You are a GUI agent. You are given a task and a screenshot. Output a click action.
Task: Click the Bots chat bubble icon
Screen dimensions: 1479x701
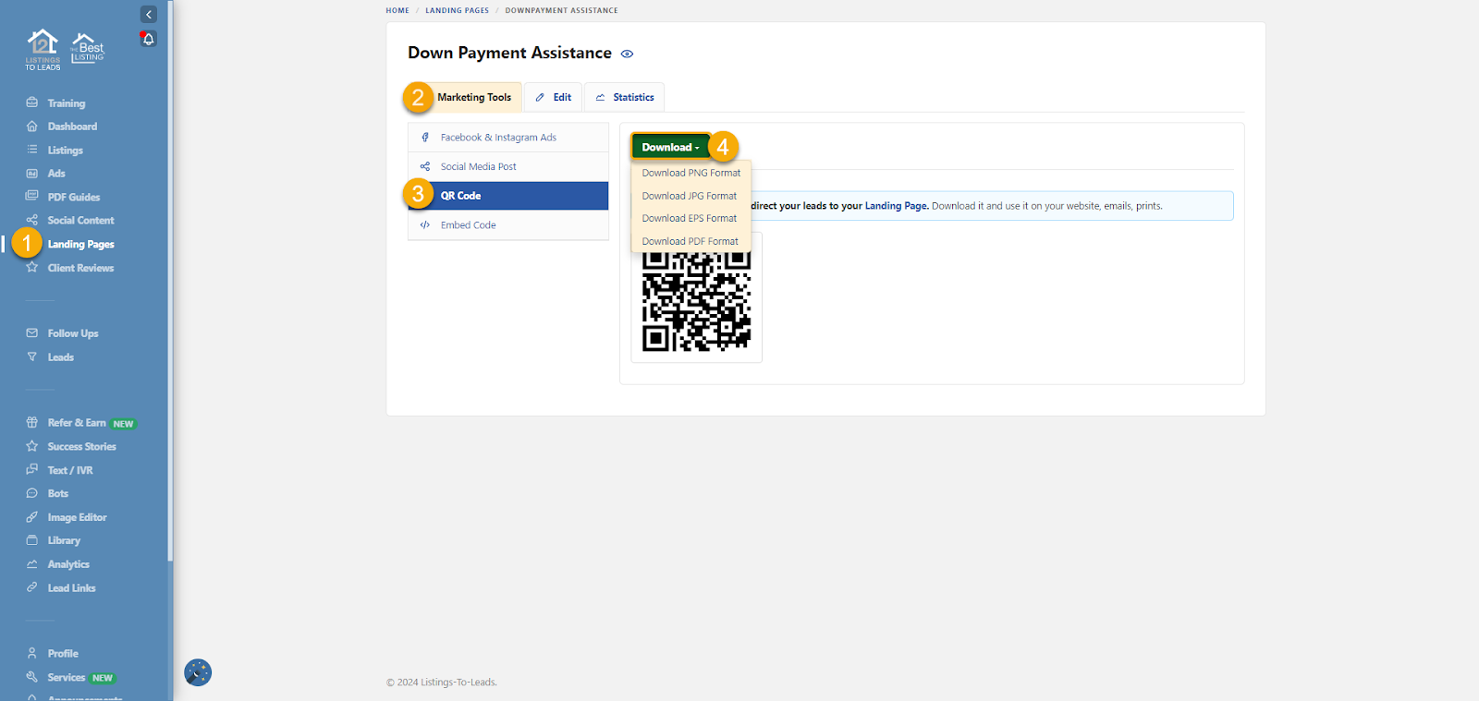[31, 493]
